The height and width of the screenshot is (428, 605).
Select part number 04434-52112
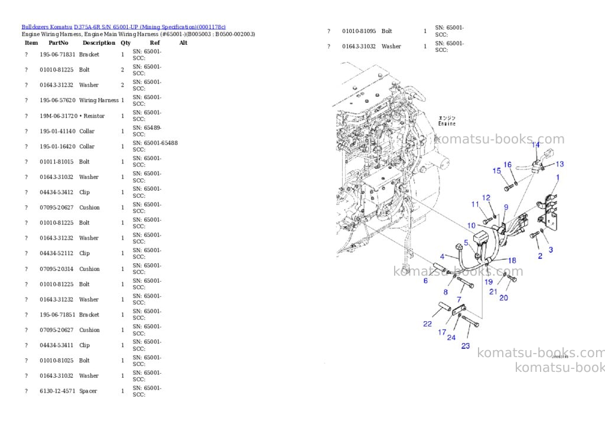57,253
